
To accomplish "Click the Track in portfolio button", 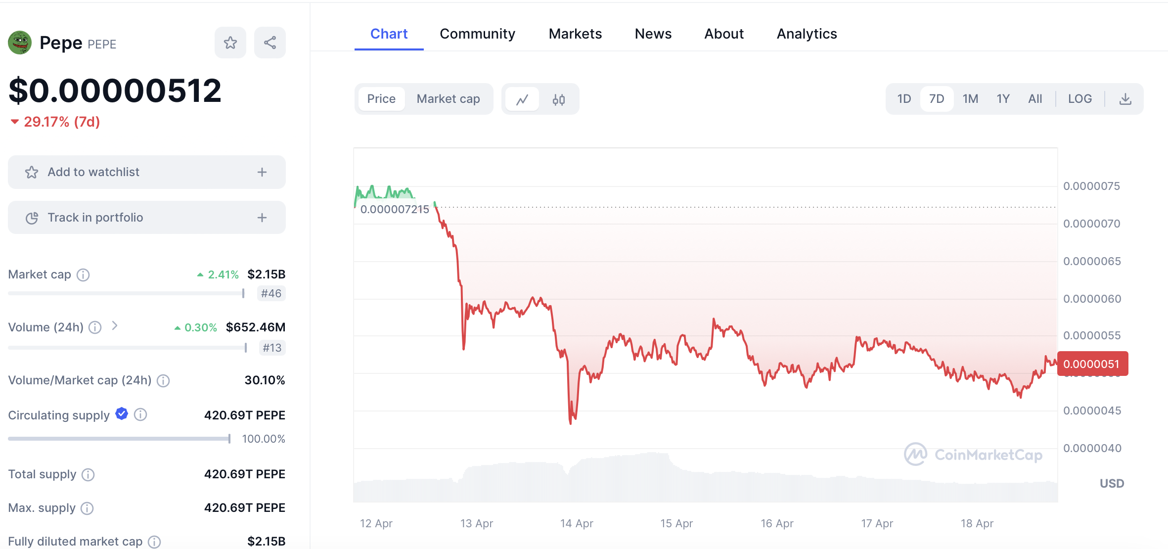I will pos(95,218).
